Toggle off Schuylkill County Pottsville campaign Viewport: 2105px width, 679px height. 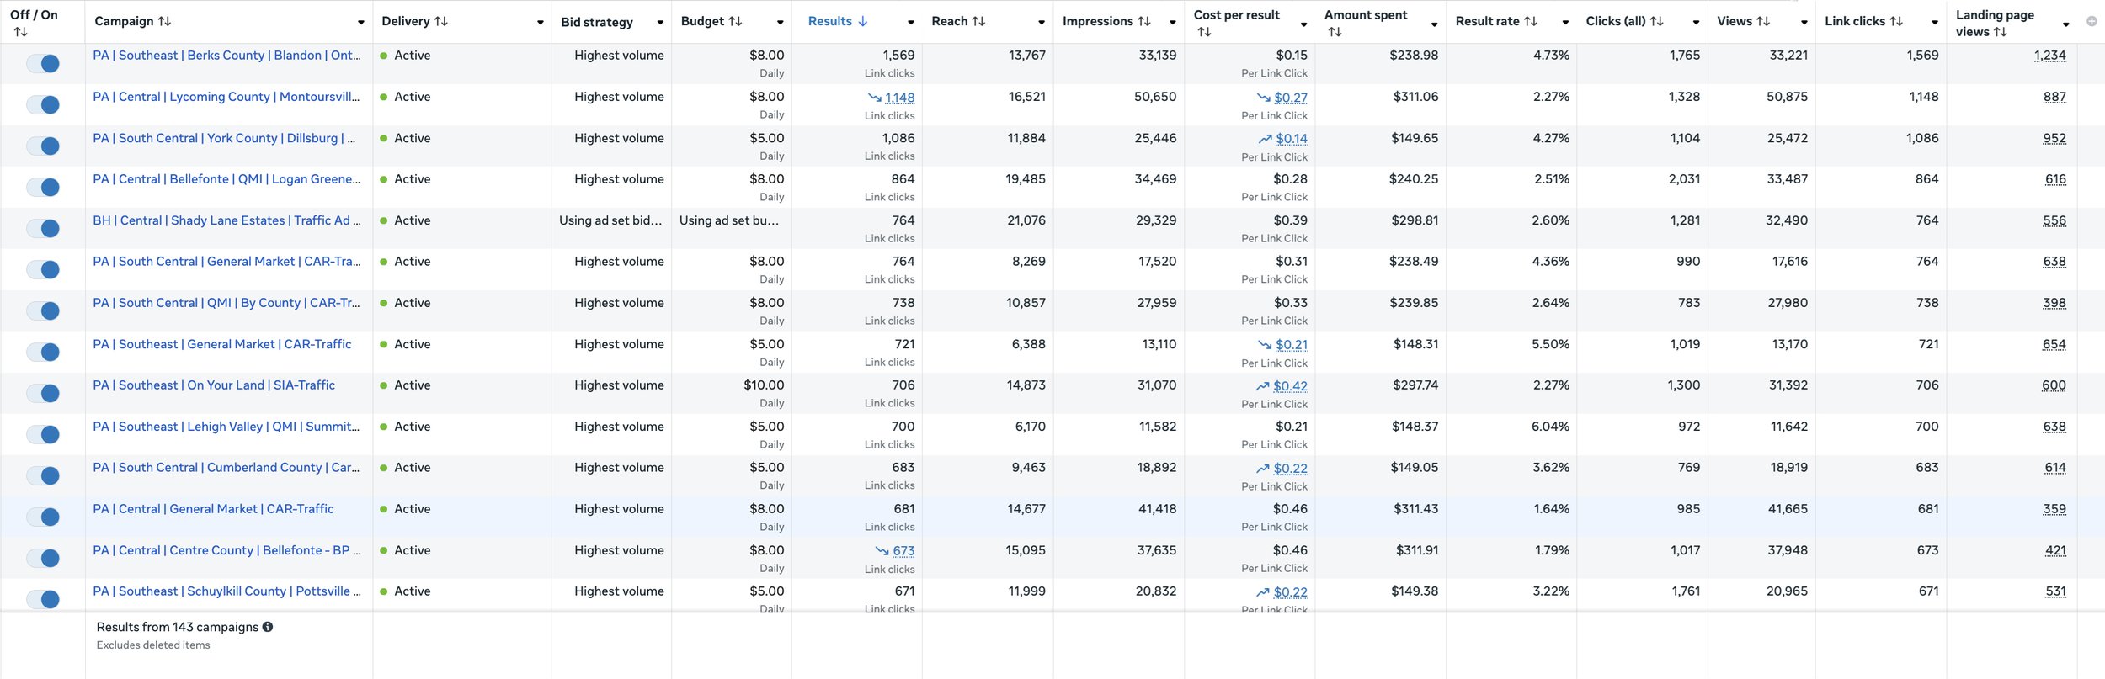(43, 599)
